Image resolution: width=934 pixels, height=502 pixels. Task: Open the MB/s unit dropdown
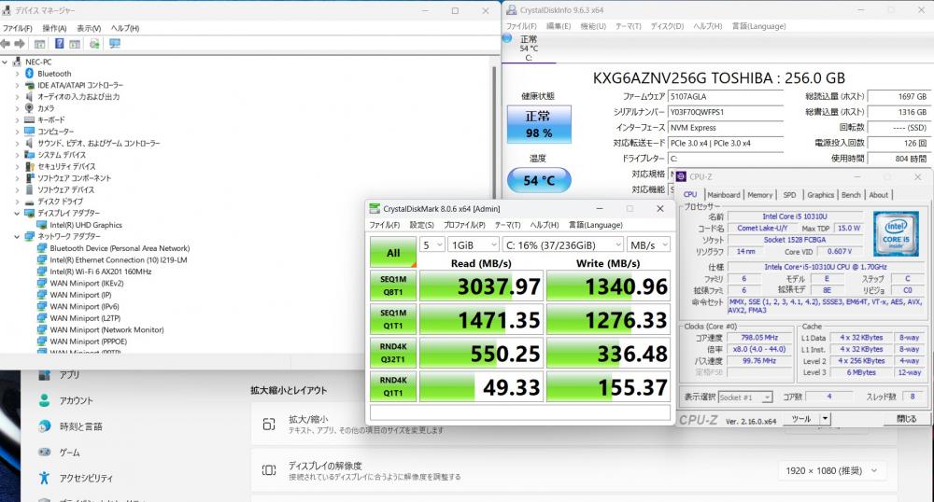tap(648, 245)
